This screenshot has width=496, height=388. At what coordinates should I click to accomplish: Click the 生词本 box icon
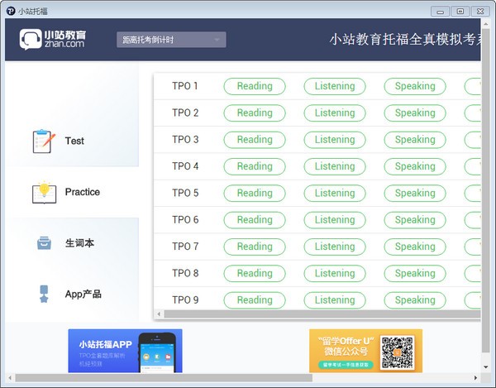(44, 243)
